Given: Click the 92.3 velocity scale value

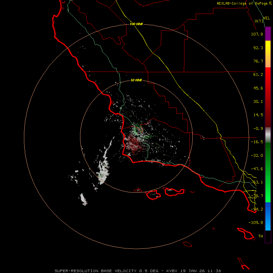Looking at the screenshot, I should pyautogui.click(x=258, y=48).
